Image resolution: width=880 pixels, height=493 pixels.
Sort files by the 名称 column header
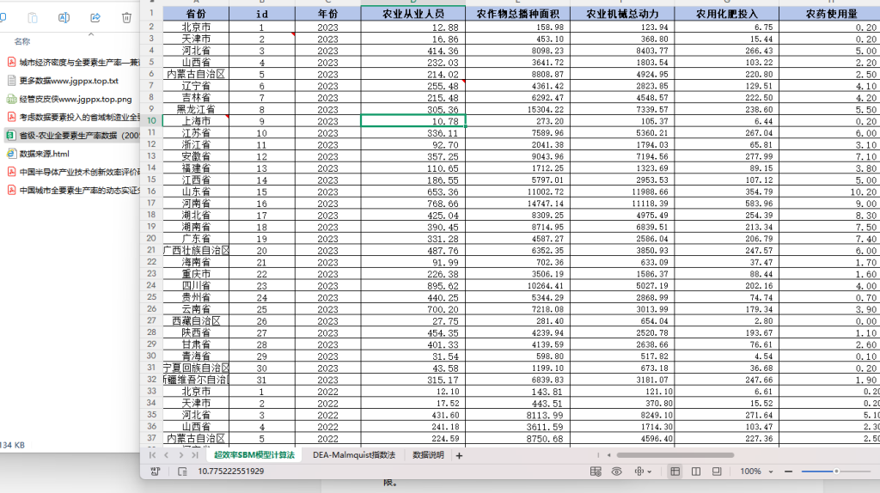click(x=22, y=41)
